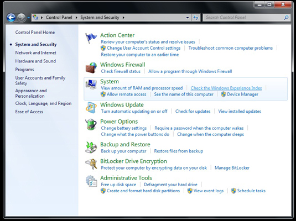Click Change battery settings
Image resolution: width=296 pixels, height=221 pixels.
[x=123, y=128]
